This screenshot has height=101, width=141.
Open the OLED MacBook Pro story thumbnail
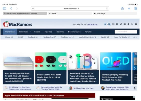click(x=116, y=61)
